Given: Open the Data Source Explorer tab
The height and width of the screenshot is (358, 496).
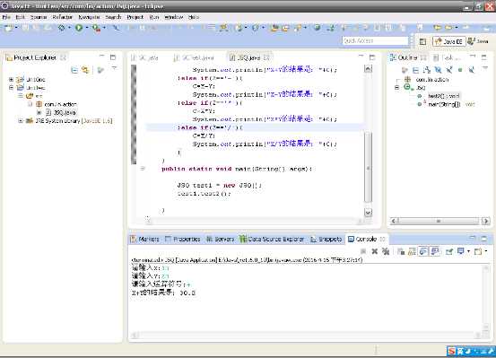Looking at the screenshot, I should [x=272, y=239].
